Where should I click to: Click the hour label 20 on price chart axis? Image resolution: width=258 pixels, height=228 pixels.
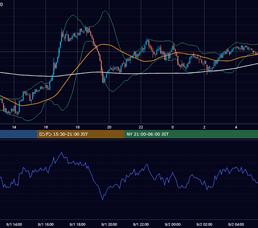pos(109,127)
